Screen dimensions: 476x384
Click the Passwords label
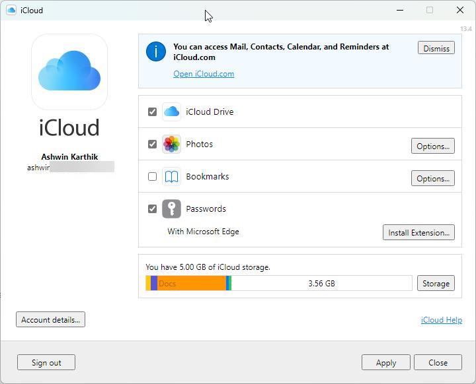point(206,208)
